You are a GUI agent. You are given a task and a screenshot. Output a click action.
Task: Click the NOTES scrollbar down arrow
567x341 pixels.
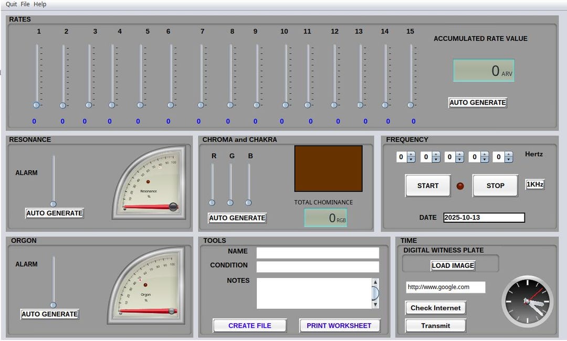tap(375, 305)
